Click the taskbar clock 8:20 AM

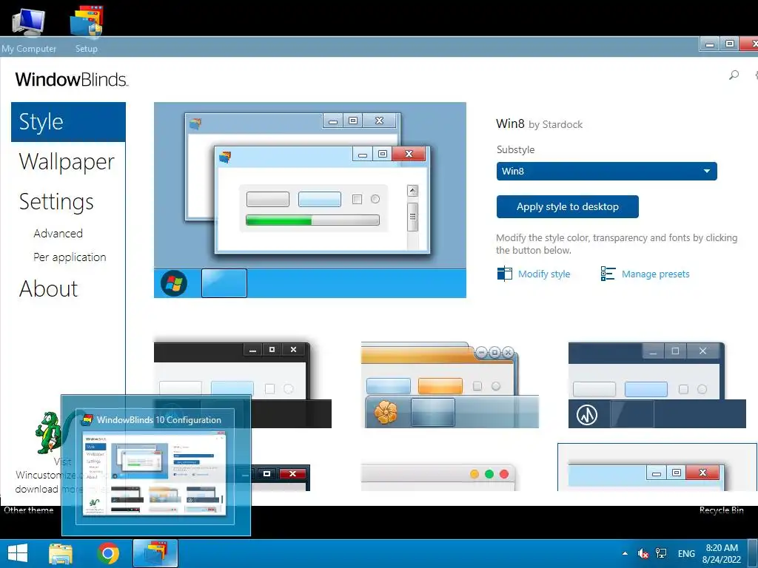tap(722, 553)
